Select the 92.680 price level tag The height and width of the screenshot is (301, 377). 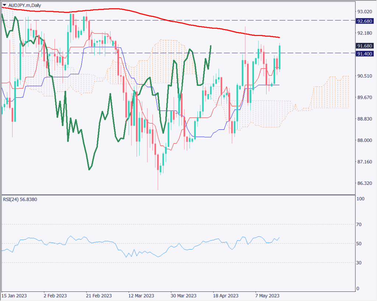click(366, 21)
